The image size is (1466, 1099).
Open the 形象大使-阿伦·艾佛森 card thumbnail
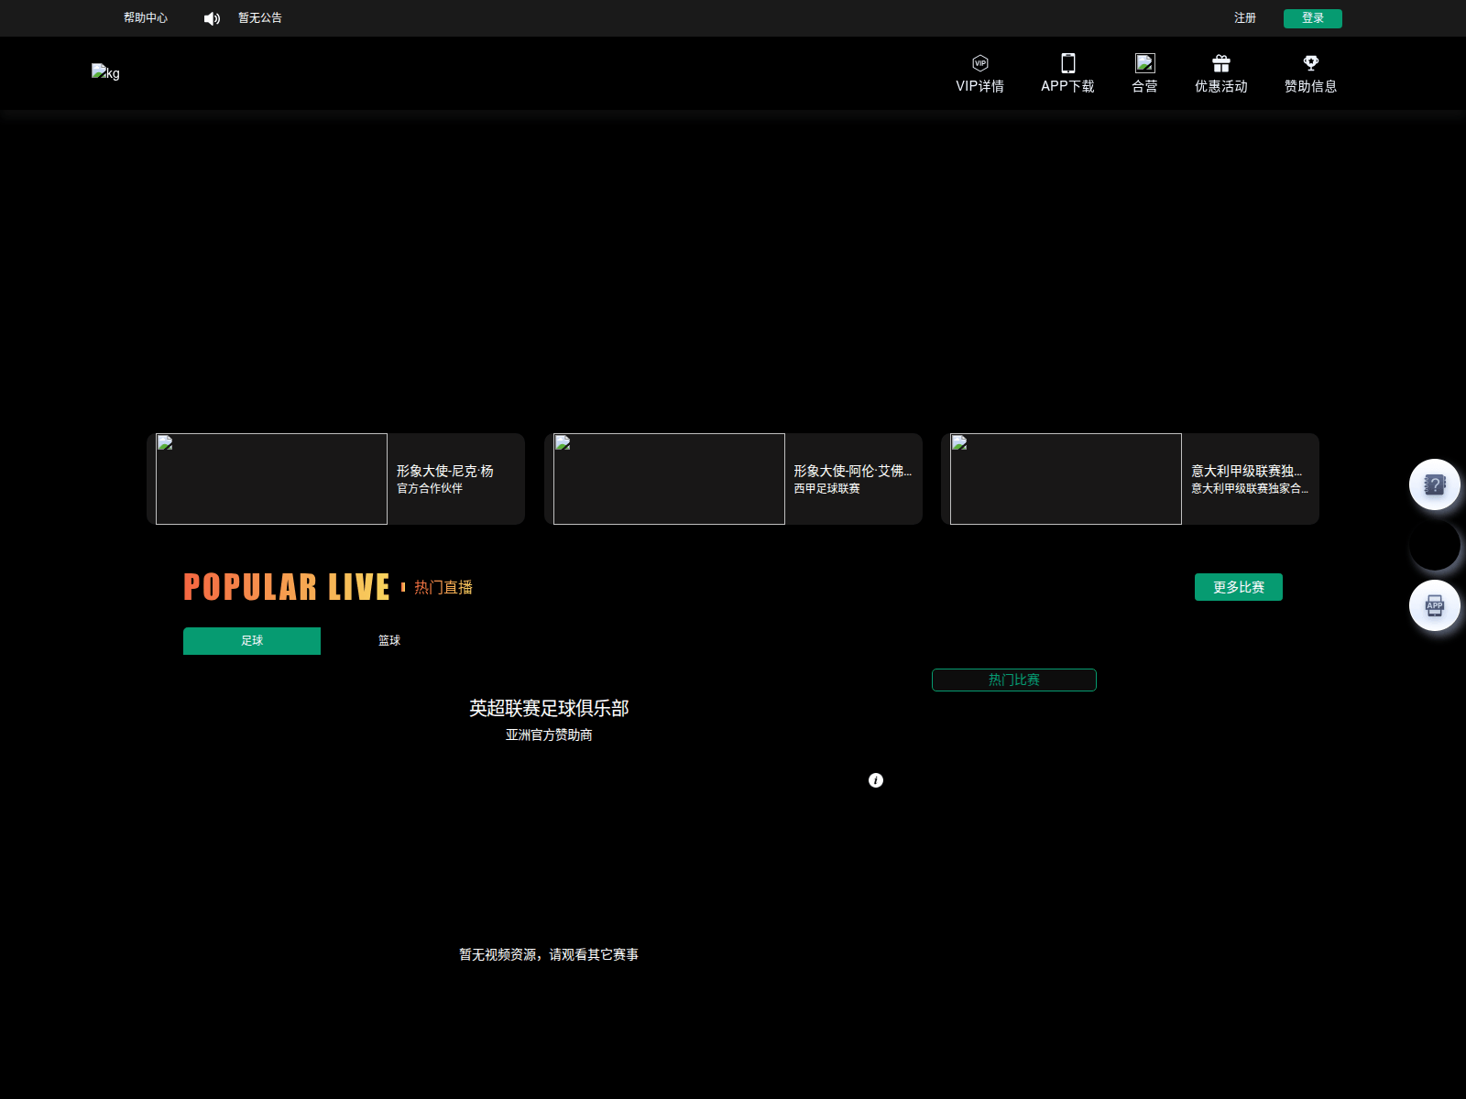click(668, 478)
